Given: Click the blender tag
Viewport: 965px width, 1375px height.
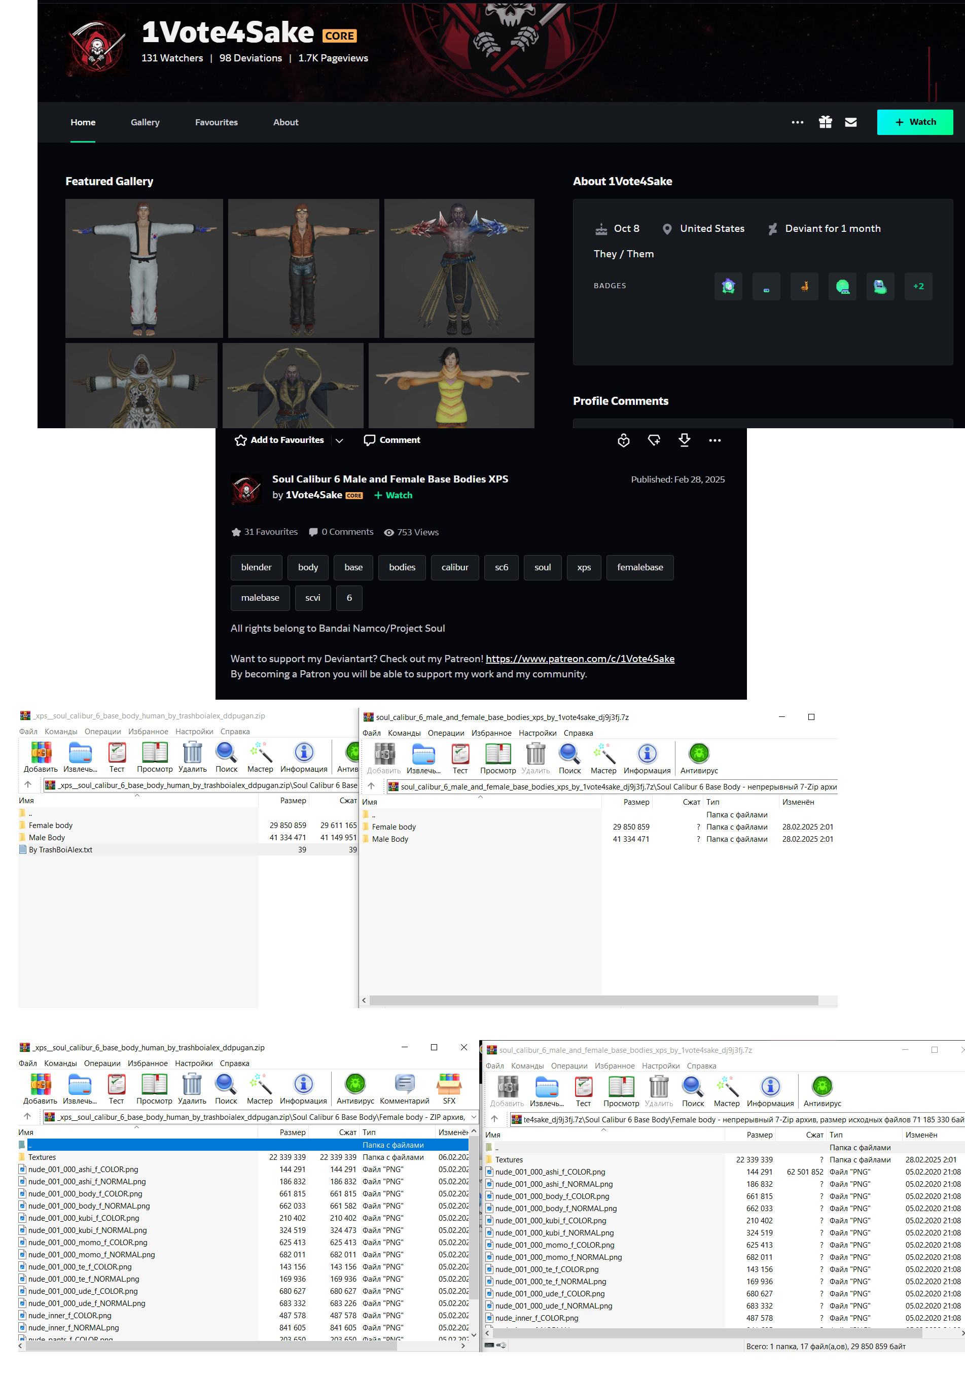Looking at the screenshot, I should coord(256,567).
